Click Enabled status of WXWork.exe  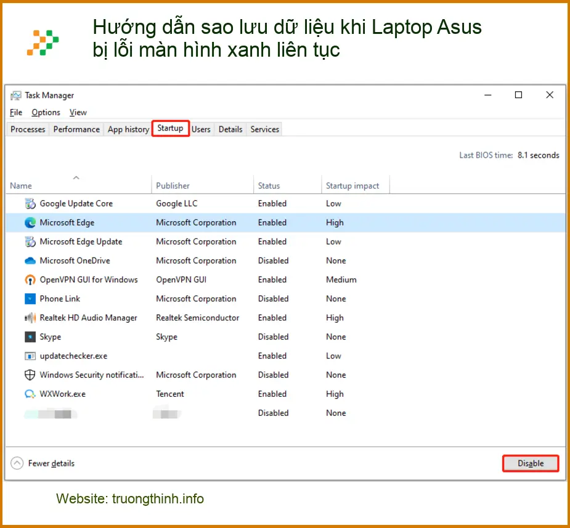(x=272, y=394)
